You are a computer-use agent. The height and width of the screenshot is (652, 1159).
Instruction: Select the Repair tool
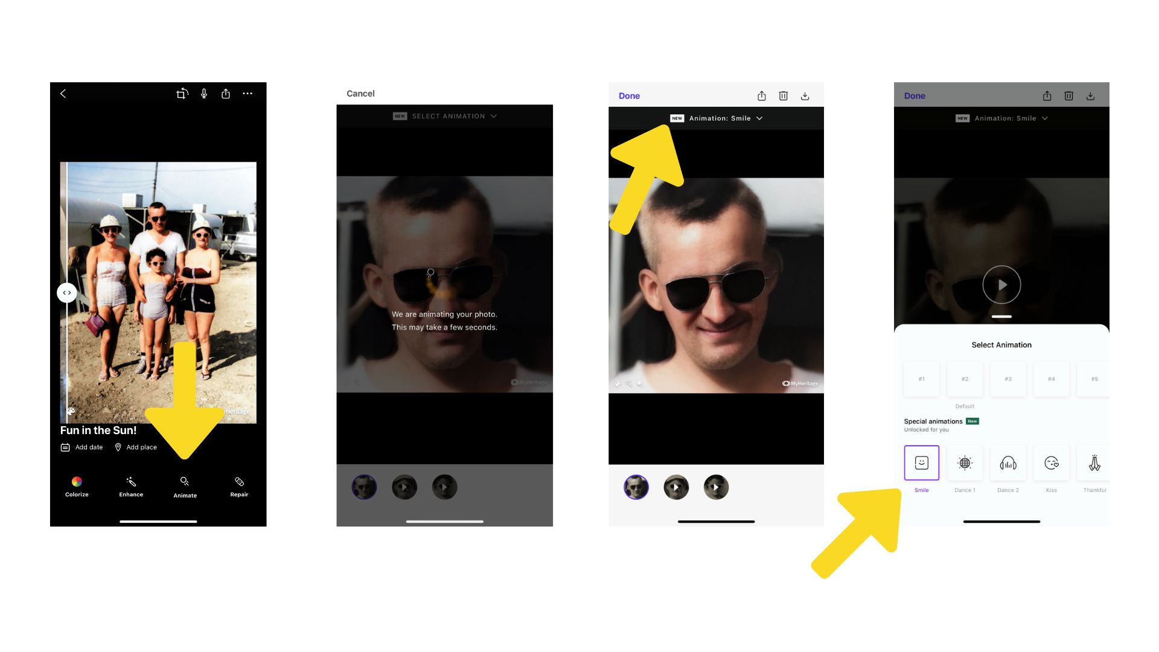tap(240, 487)
